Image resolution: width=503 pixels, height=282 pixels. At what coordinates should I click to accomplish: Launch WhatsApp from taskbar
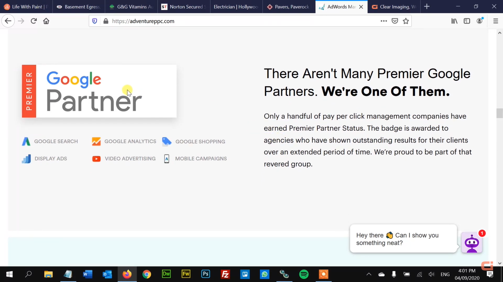click(264, 274)
